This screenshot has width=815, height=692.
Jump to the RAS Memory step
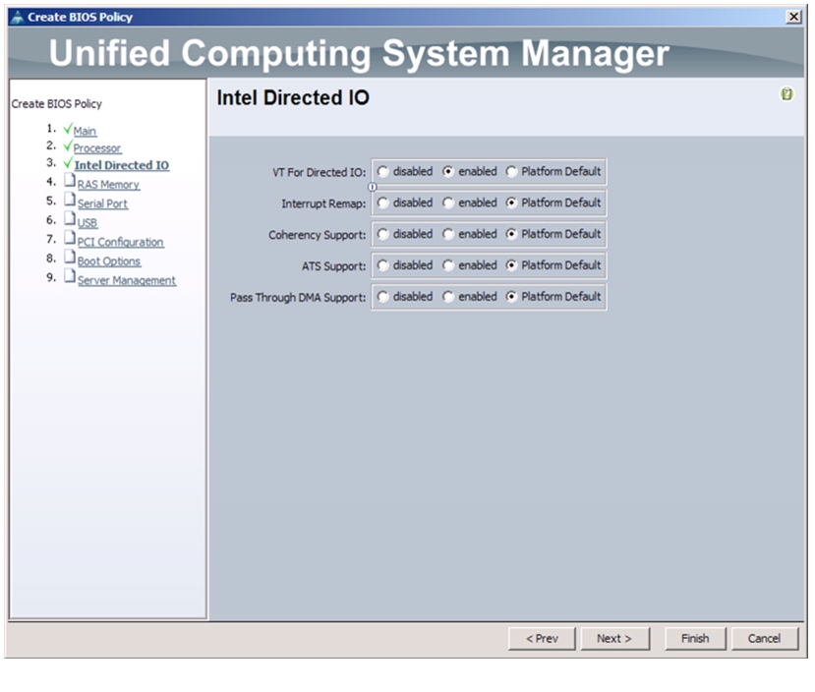point(108,185)
